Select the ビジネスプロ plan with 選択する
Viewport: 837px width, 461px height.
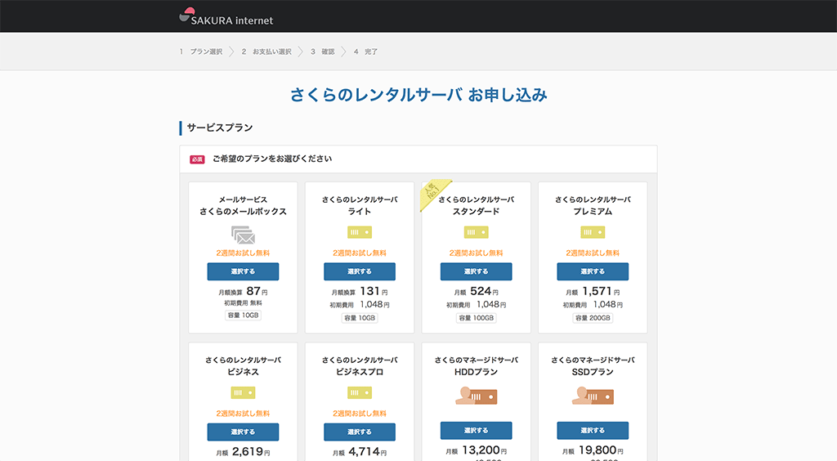360,432
